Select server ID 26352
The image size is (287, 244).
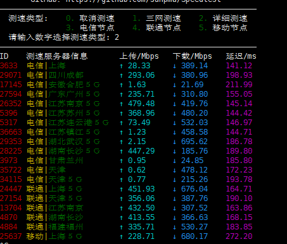pyautogui.click(x=11, y=104)
